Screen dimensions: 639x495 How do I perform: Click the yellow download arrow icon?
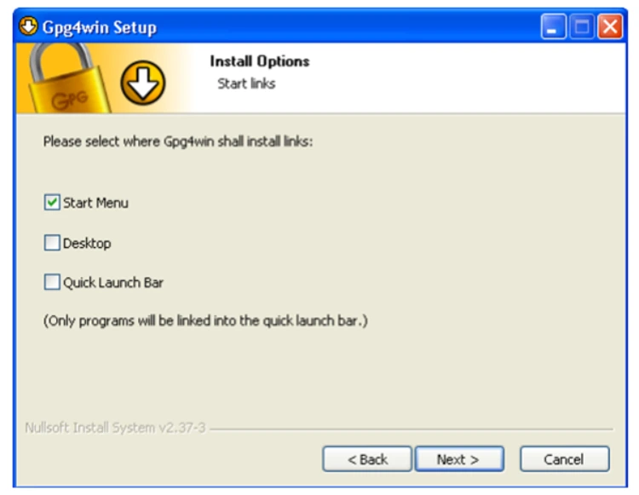coord(142,83)
